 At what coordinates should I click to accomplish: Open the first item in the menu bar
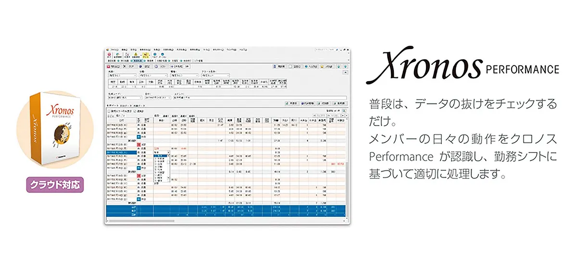[x=114, y=50]
